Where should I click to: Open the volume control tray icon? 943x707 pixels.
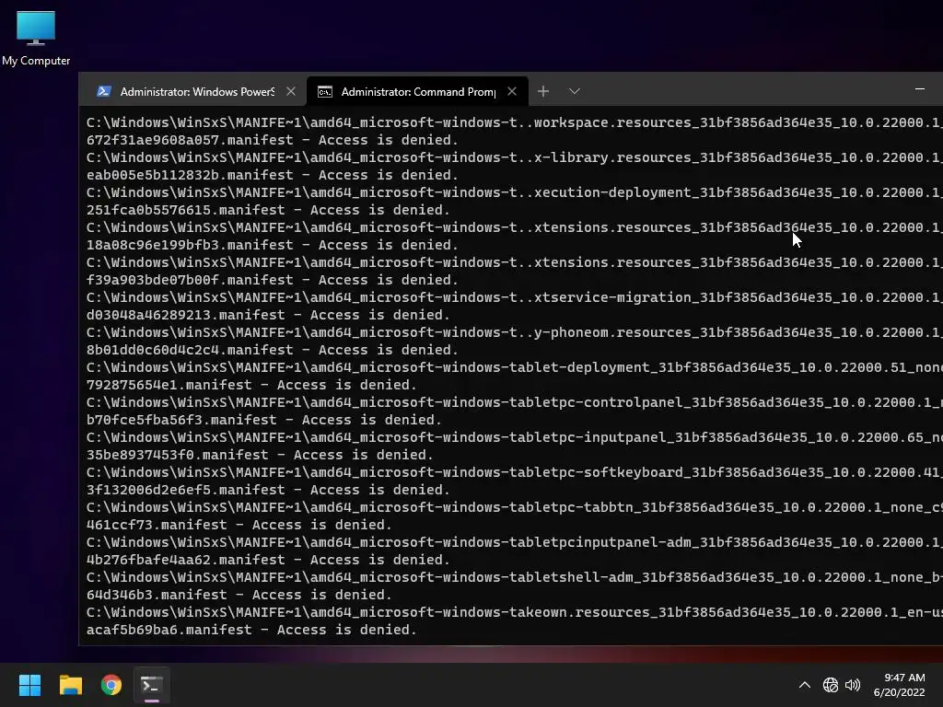[x=853, y=685]
